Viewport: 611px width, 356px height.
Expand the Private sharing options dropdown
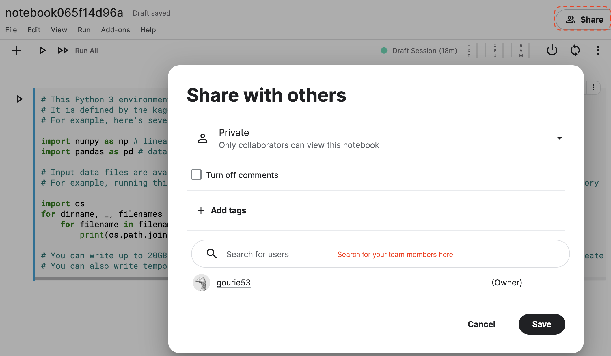[x=560, y=138]
